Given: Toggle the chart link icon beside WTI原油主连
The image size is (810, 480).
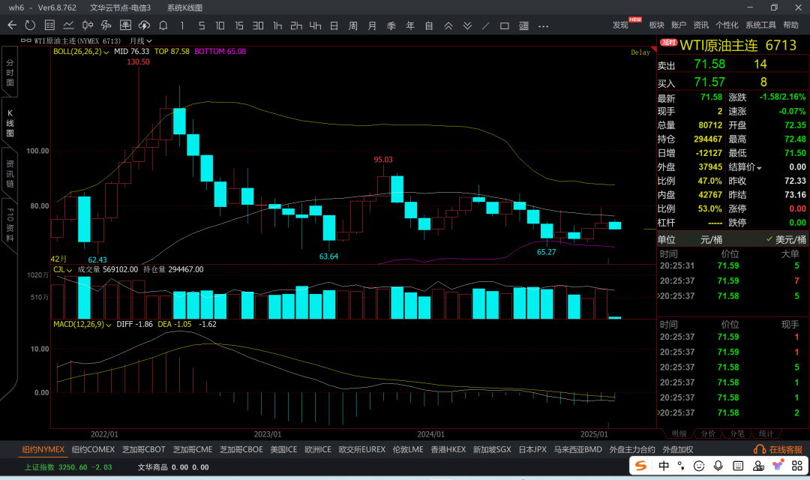Looking at the screenshot, I should coord(26,40).
